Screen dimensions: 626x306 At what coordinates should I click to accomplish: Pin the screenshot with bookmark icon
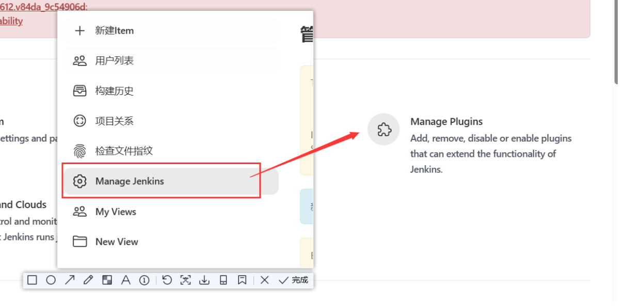[242, 280]
